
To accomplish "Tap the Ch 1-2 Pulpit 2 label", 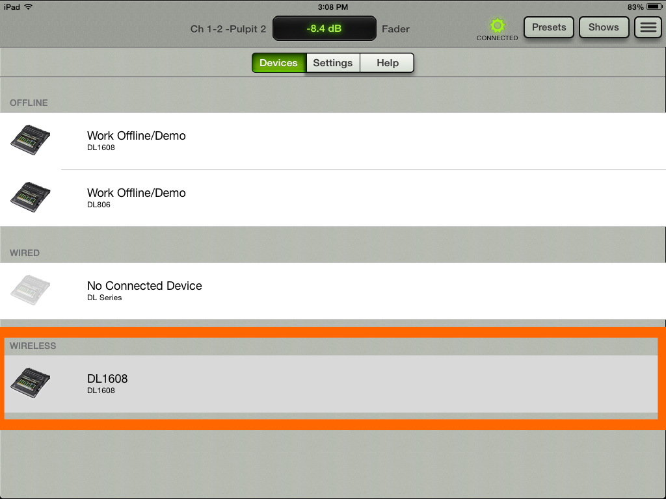I will pos(228,29).
